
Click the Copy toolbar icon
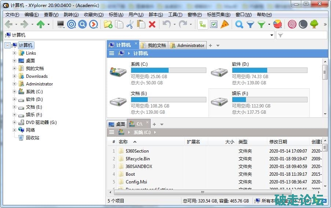click(119, 24)
